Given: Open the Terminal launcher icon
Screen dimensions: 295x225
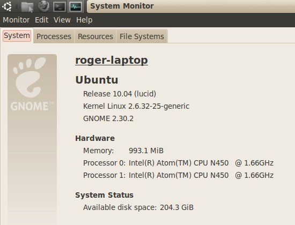Looking at the screenshot, I should coord(60,6).
